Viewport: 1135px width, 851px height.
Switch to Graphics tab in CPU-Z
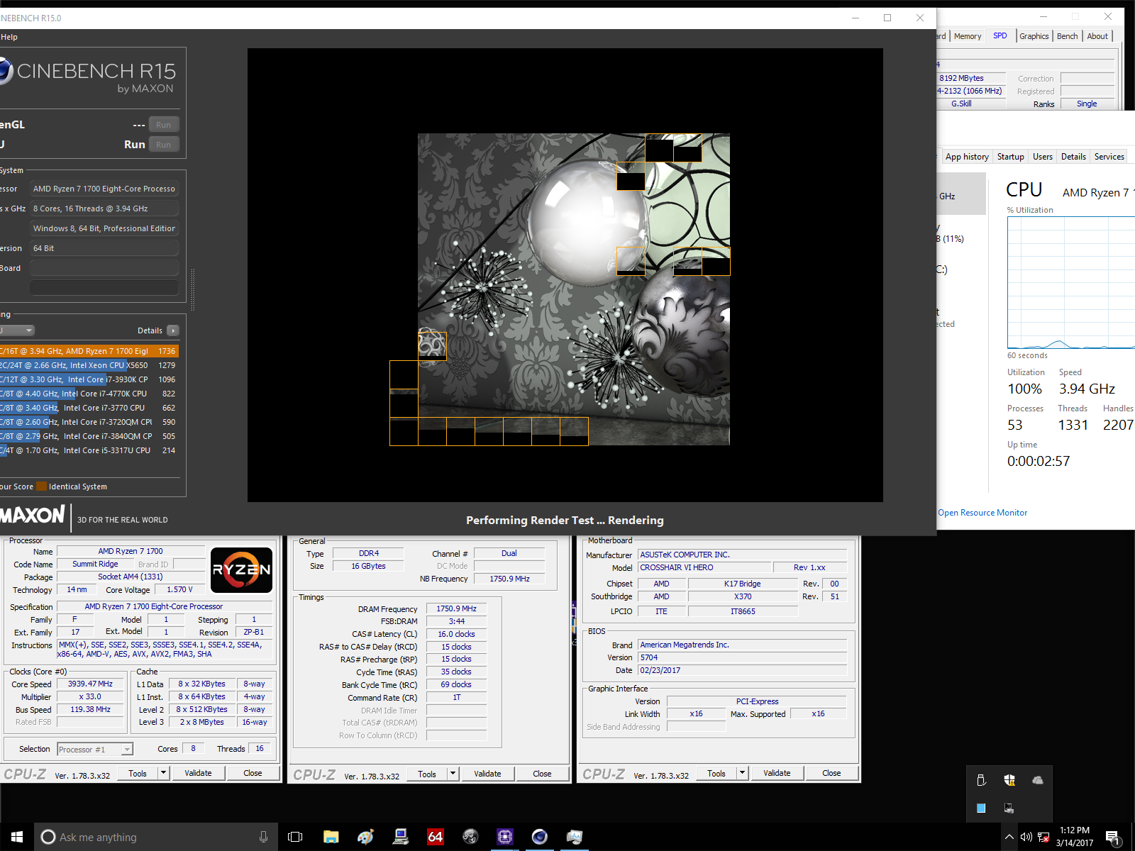coord(1034,36)
